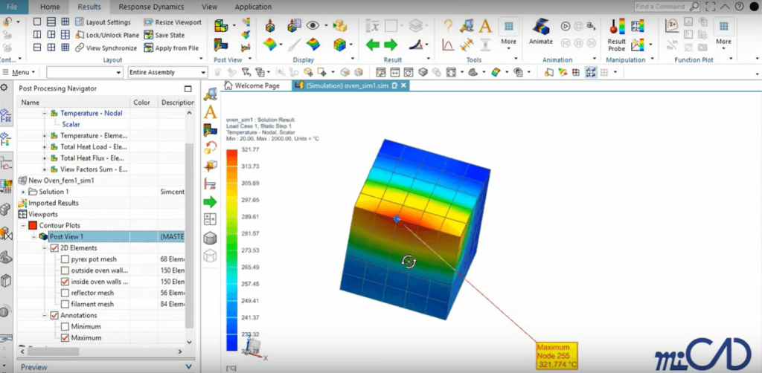The width and height of the screenshot is (762, 373).
Task: Show the filament mesh via checkbox
Action: pos(65,304)
